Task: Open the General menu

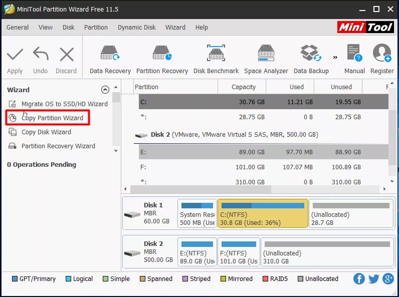Action: [18, 27]
